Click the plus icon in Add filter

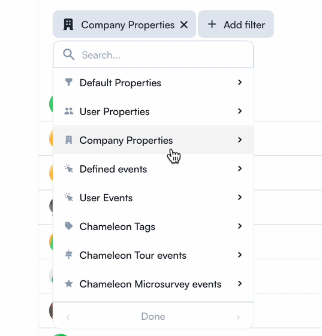(212, 24)
